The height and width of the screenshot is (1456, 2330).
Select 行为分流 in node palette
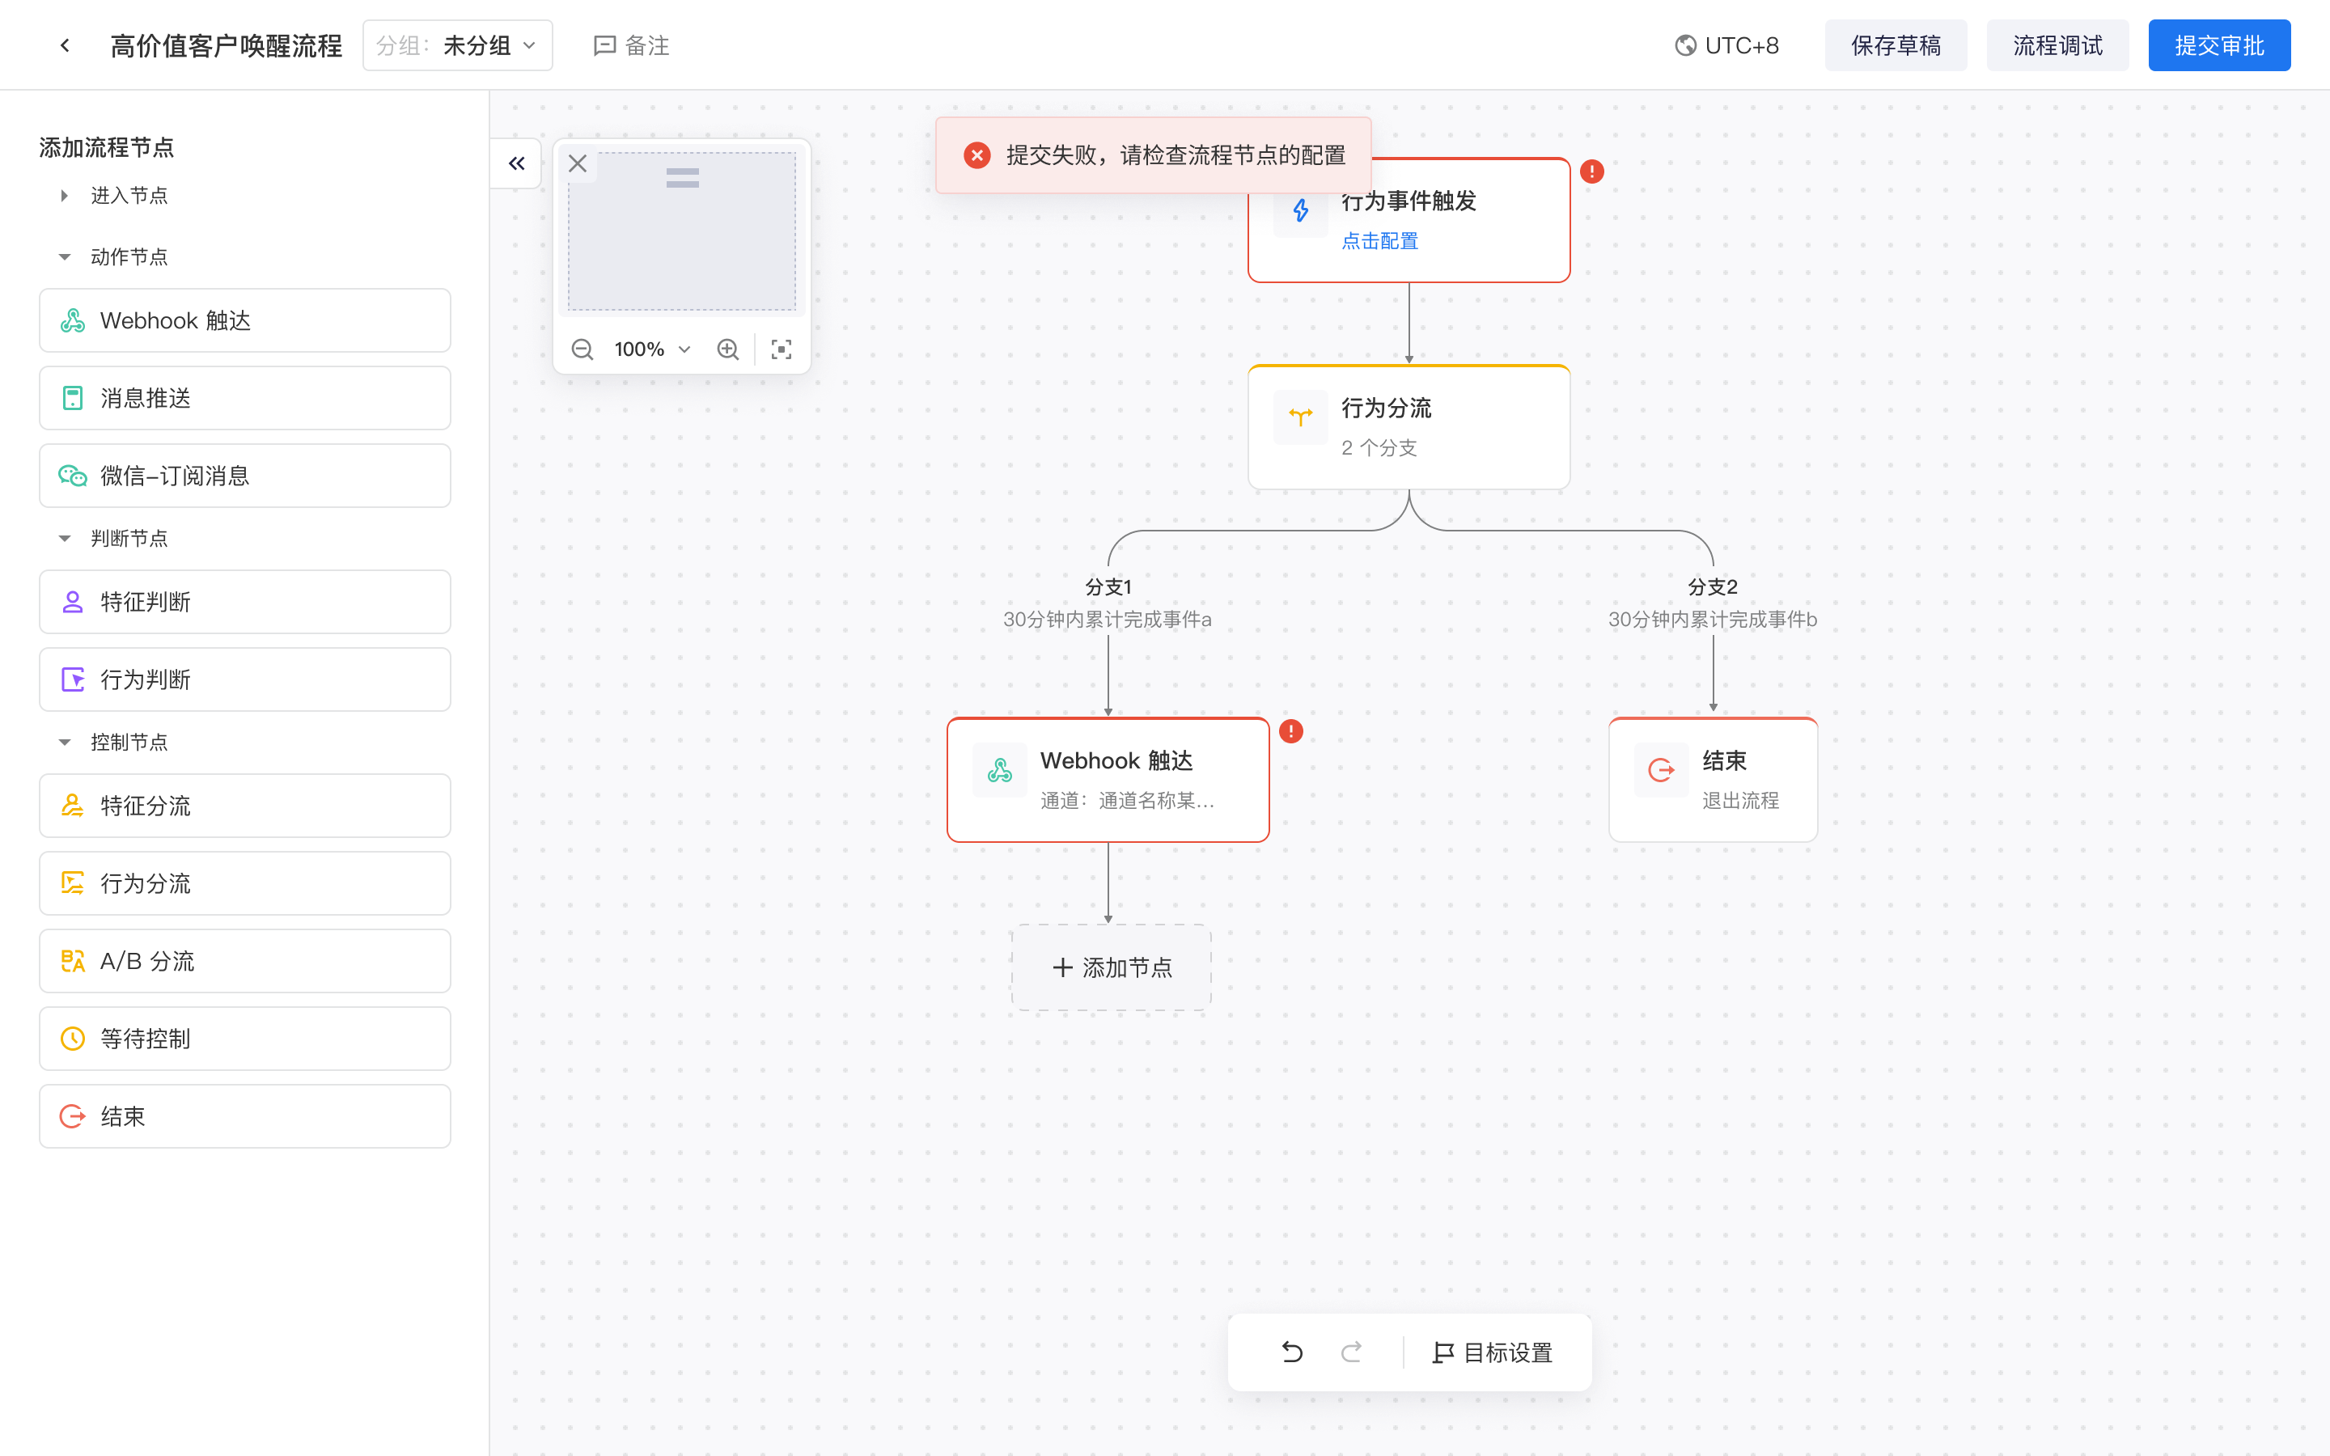click(x=244, y=883)
